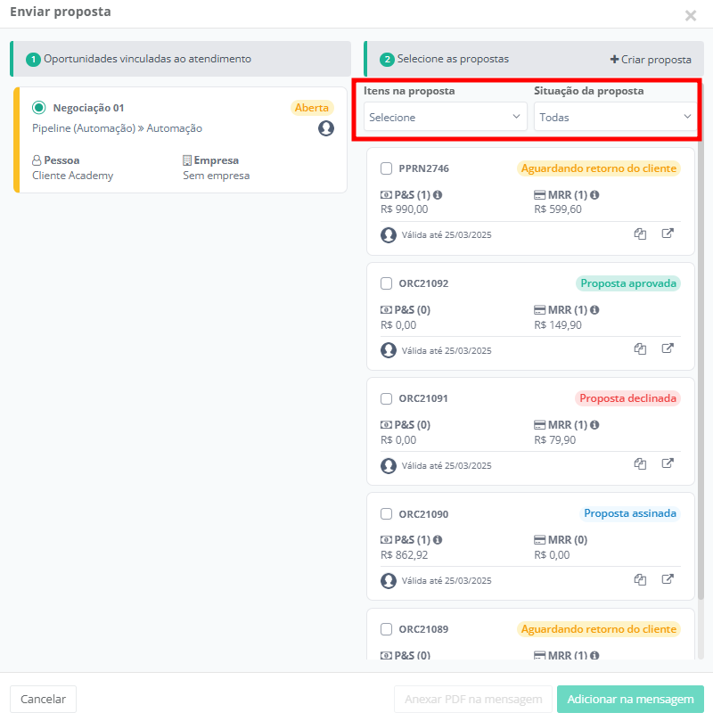Click the proposals list vertical scrollbar

(x=700, y=356)
